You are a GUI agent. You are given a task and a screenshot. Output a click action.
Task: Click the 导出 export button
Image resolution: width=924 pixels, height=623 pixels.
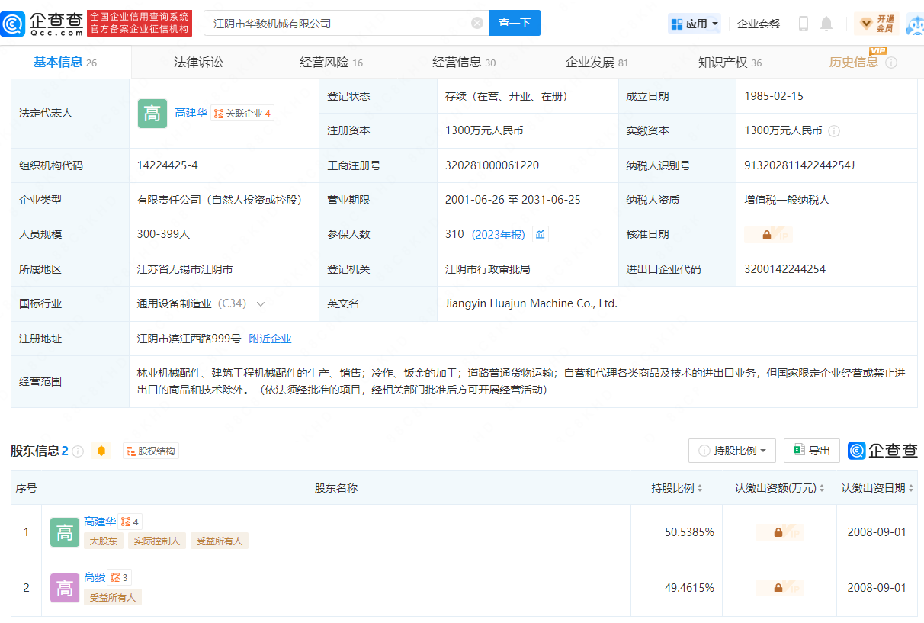pos(812,451)
